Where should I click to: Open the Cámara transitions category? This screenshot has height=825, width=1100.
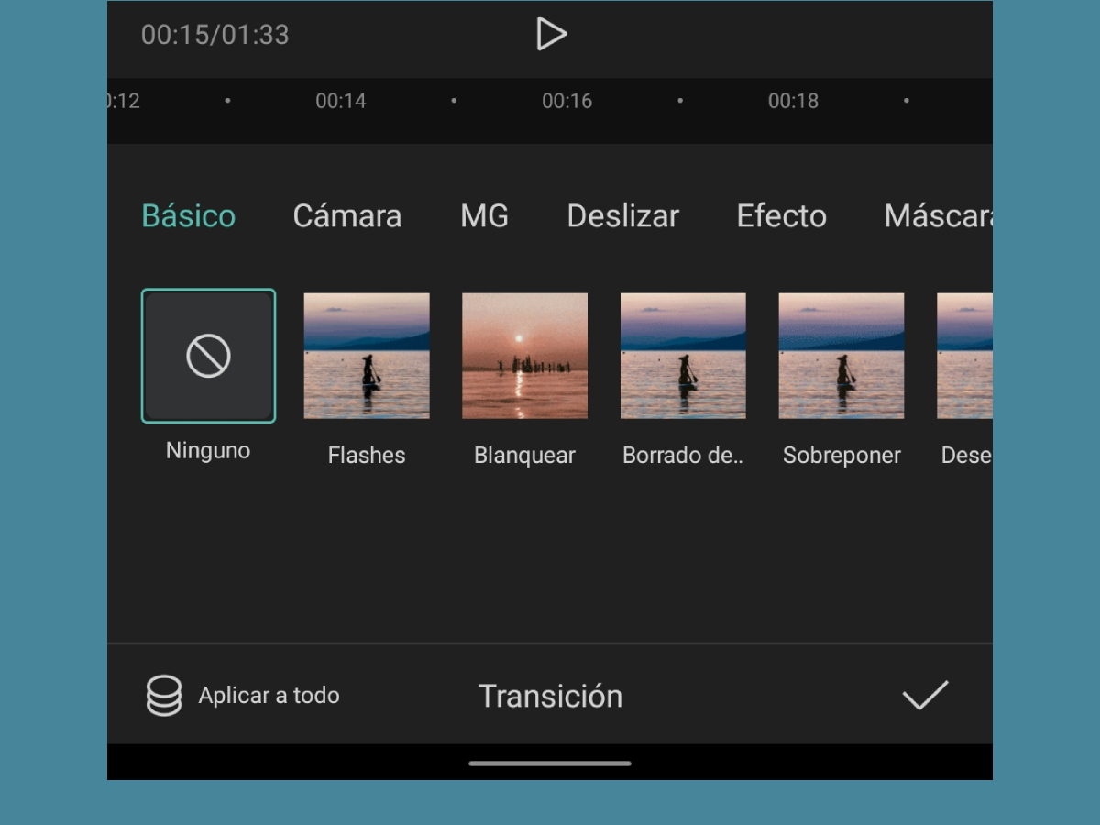pos(346,216)
